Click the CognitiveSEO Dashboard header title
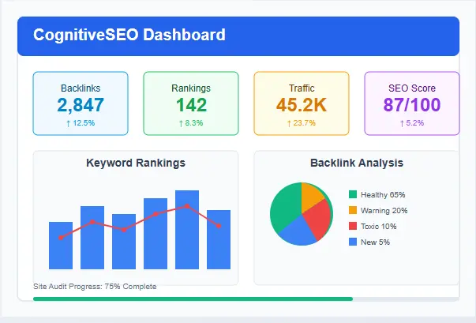 coord(129,35)
